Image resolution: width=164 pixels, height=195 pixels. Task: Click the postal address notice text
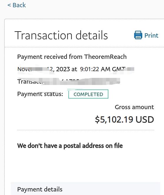point(70,146)
